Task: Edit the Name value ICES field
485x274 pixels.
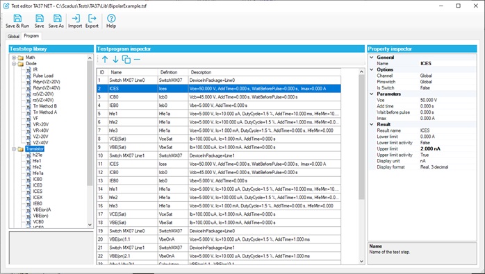Action: [x=447, y=63]
